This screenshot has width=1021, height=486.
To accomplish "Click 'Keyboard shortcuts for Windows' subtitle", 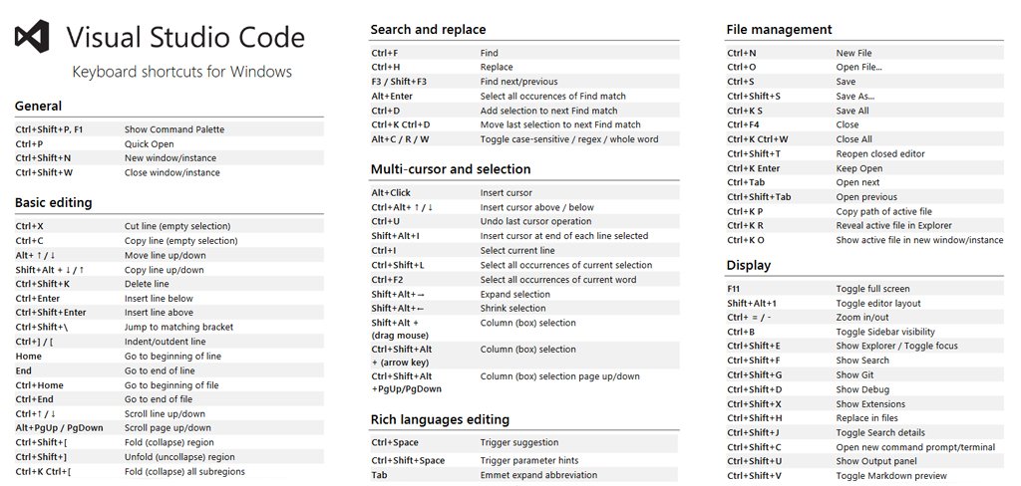I will 182,71.
